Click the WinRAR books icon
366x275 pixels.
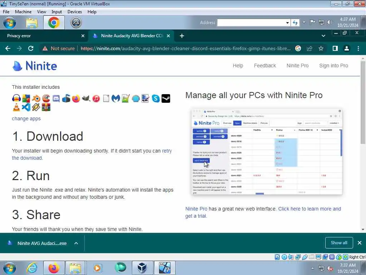pos(46,107)
